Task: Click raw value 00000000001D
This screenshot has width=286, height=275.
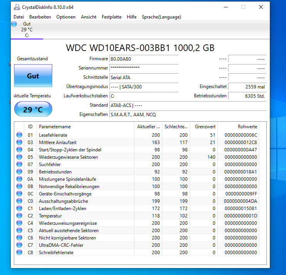Action: coord(241,216)
